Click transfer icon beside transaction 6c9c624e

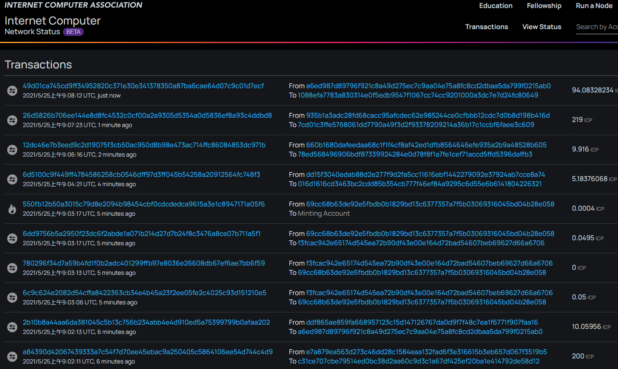(12, 298)
